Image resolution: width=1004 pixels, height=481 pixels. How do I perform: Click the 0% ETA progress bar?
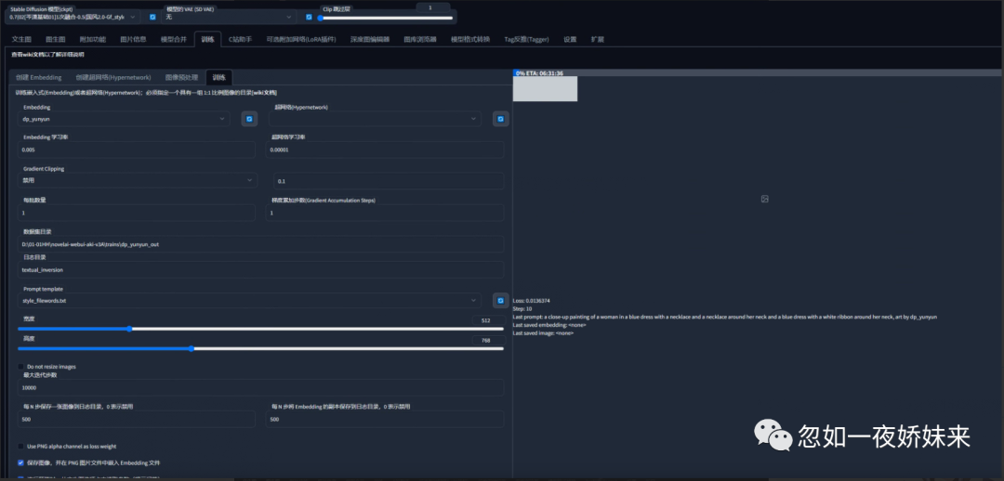pos(759,73)
